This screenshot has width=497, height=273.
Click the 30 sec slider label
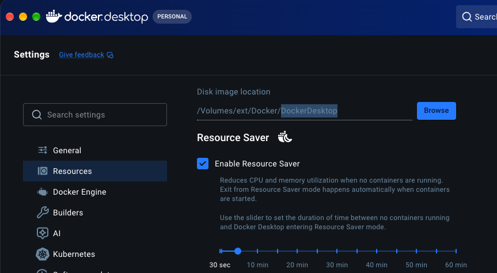(219, 265)
